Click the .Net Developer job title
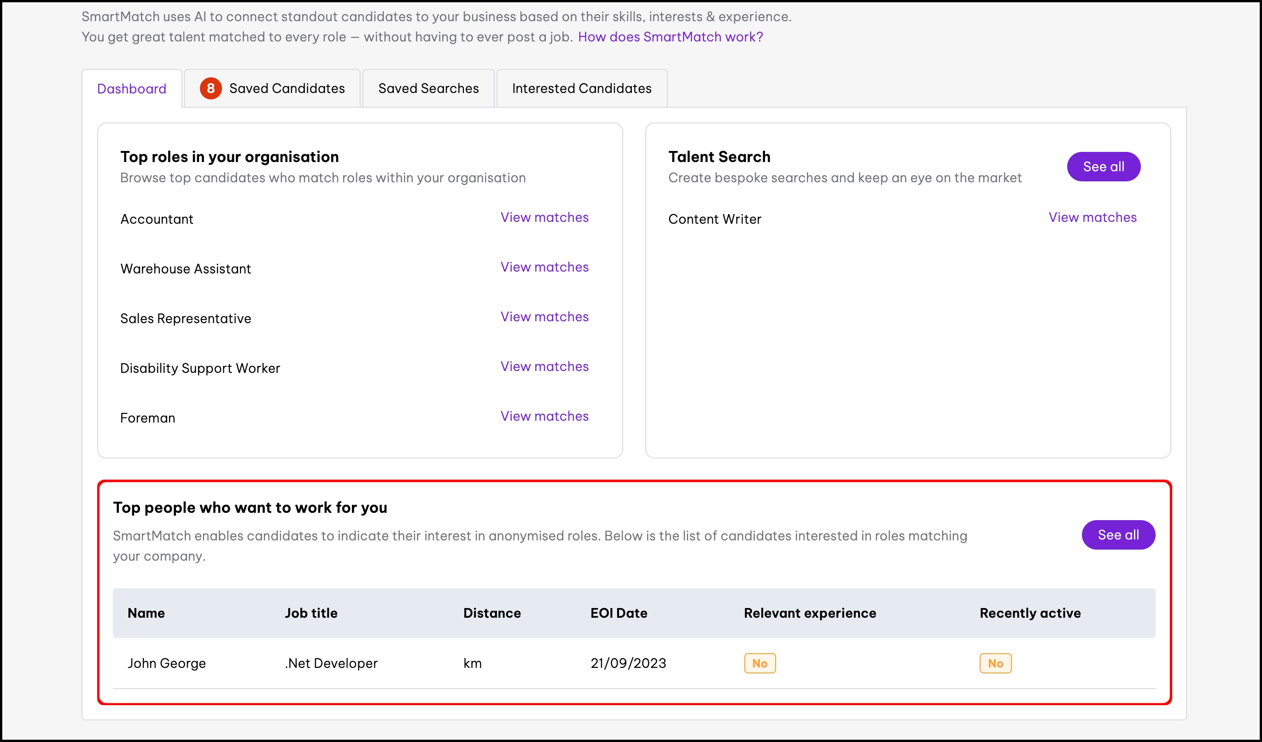This screenshot has height=742, width=1262. click(x=331, y=663)
